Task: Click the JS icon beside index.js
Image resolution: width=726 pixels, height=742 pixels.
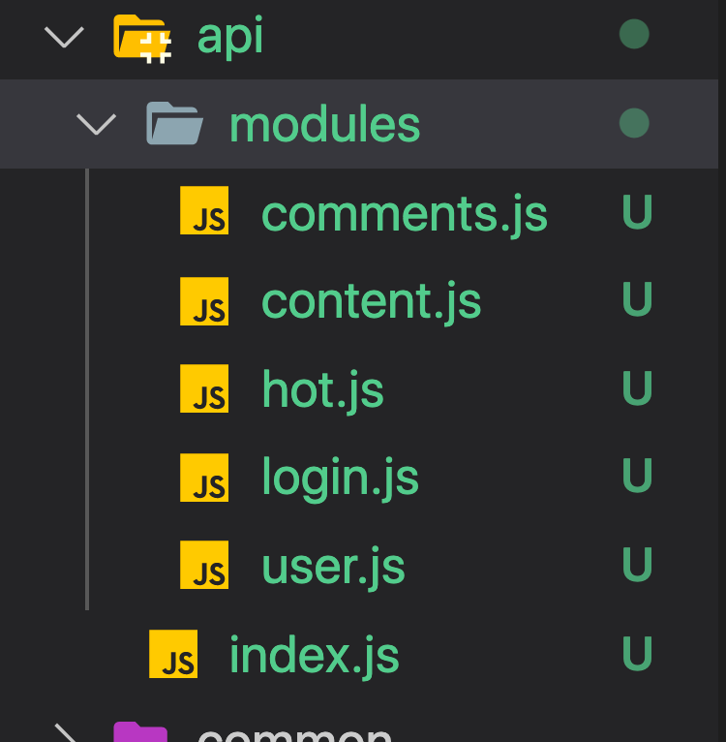Action: [x=173, y=654]
